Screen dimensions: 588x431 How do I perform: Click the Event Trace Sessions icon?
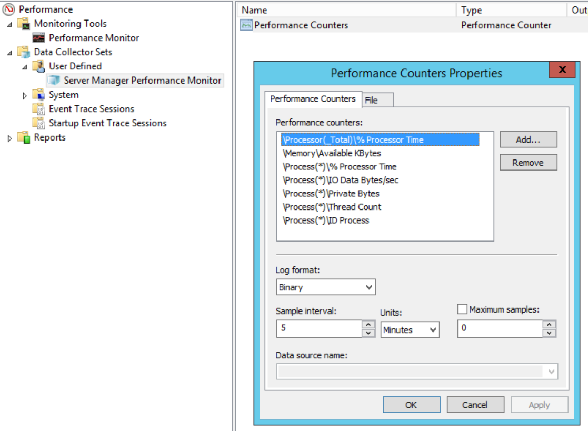38,109
